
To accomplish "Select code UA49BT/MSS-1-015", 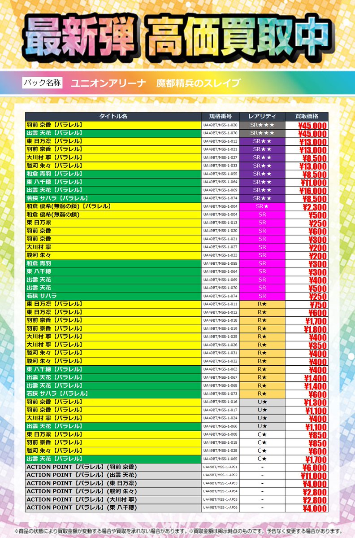I will click(221, 442).
